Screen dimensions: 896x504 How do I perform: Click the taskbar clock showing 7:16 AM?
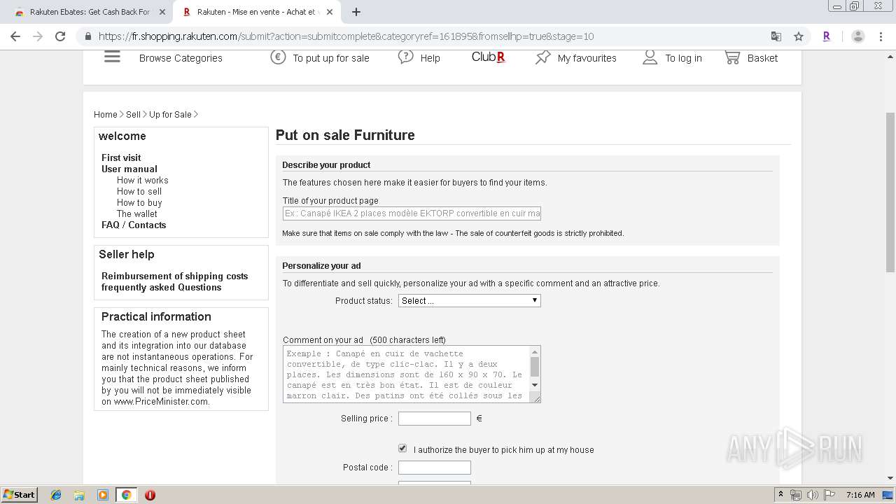coord(860,495)
